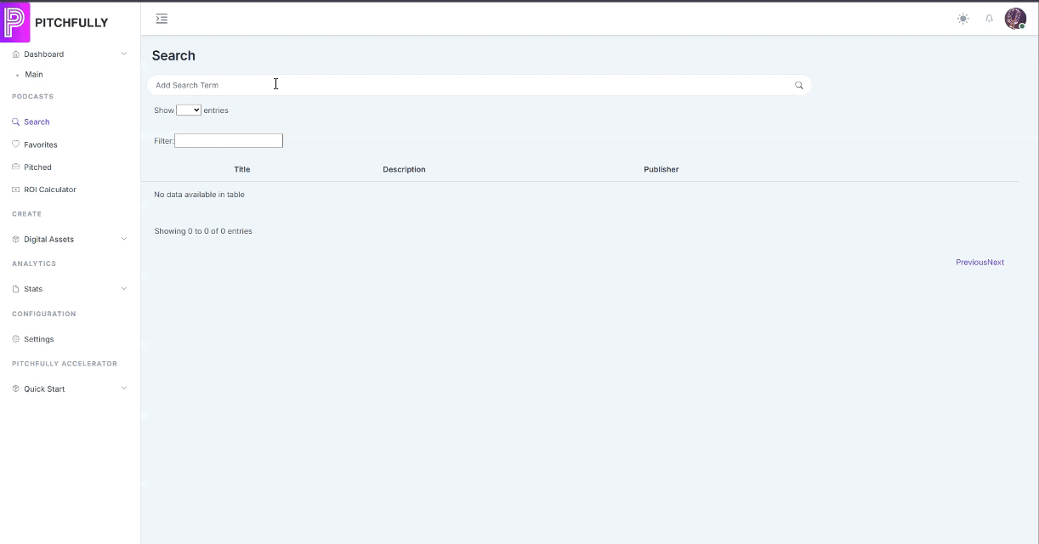Click the Stats label in sidebar
The width and height of the screenshot is (1039, 544).
(33, 289)
